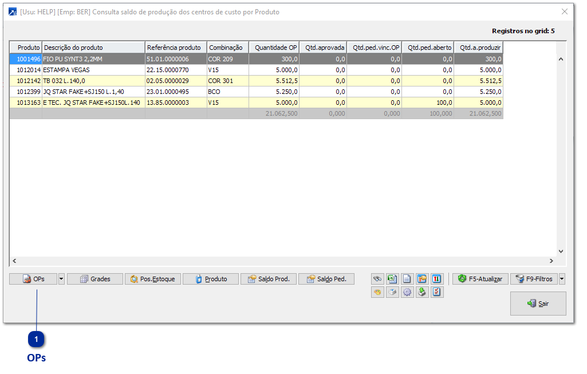Screen dimensions: 587x374
Task: Click the Saldo Prod. button
Action: 269,279
